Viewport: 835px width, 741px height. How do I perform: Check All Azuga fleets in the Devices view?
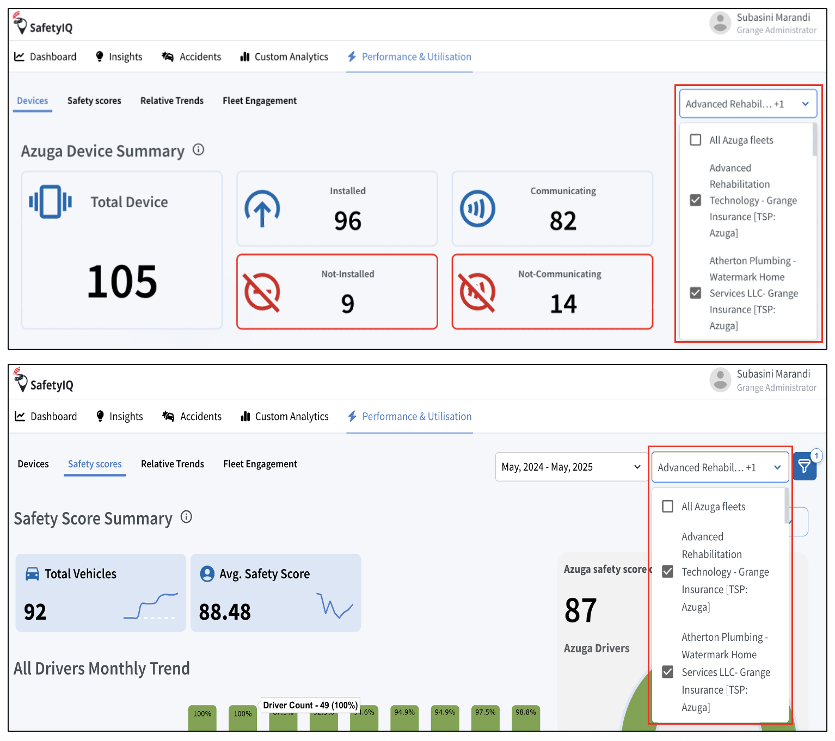pyautogui.click(x=696, y=140)
